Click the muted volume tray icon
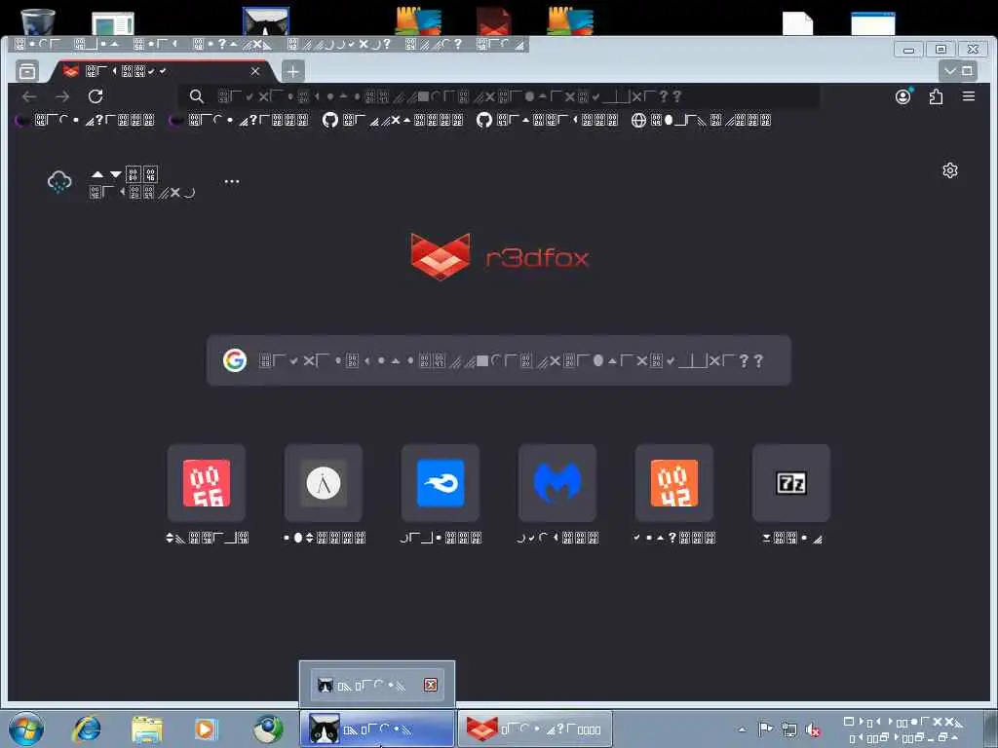This screenshot has width=998, height=748. pyautogui.click(x=813, y=729)
